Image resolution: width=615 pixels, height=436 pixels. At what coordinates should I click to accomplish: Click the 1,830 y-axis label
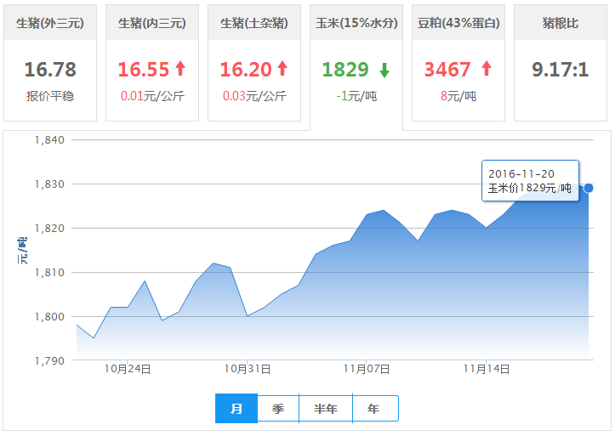click(49, 184)
